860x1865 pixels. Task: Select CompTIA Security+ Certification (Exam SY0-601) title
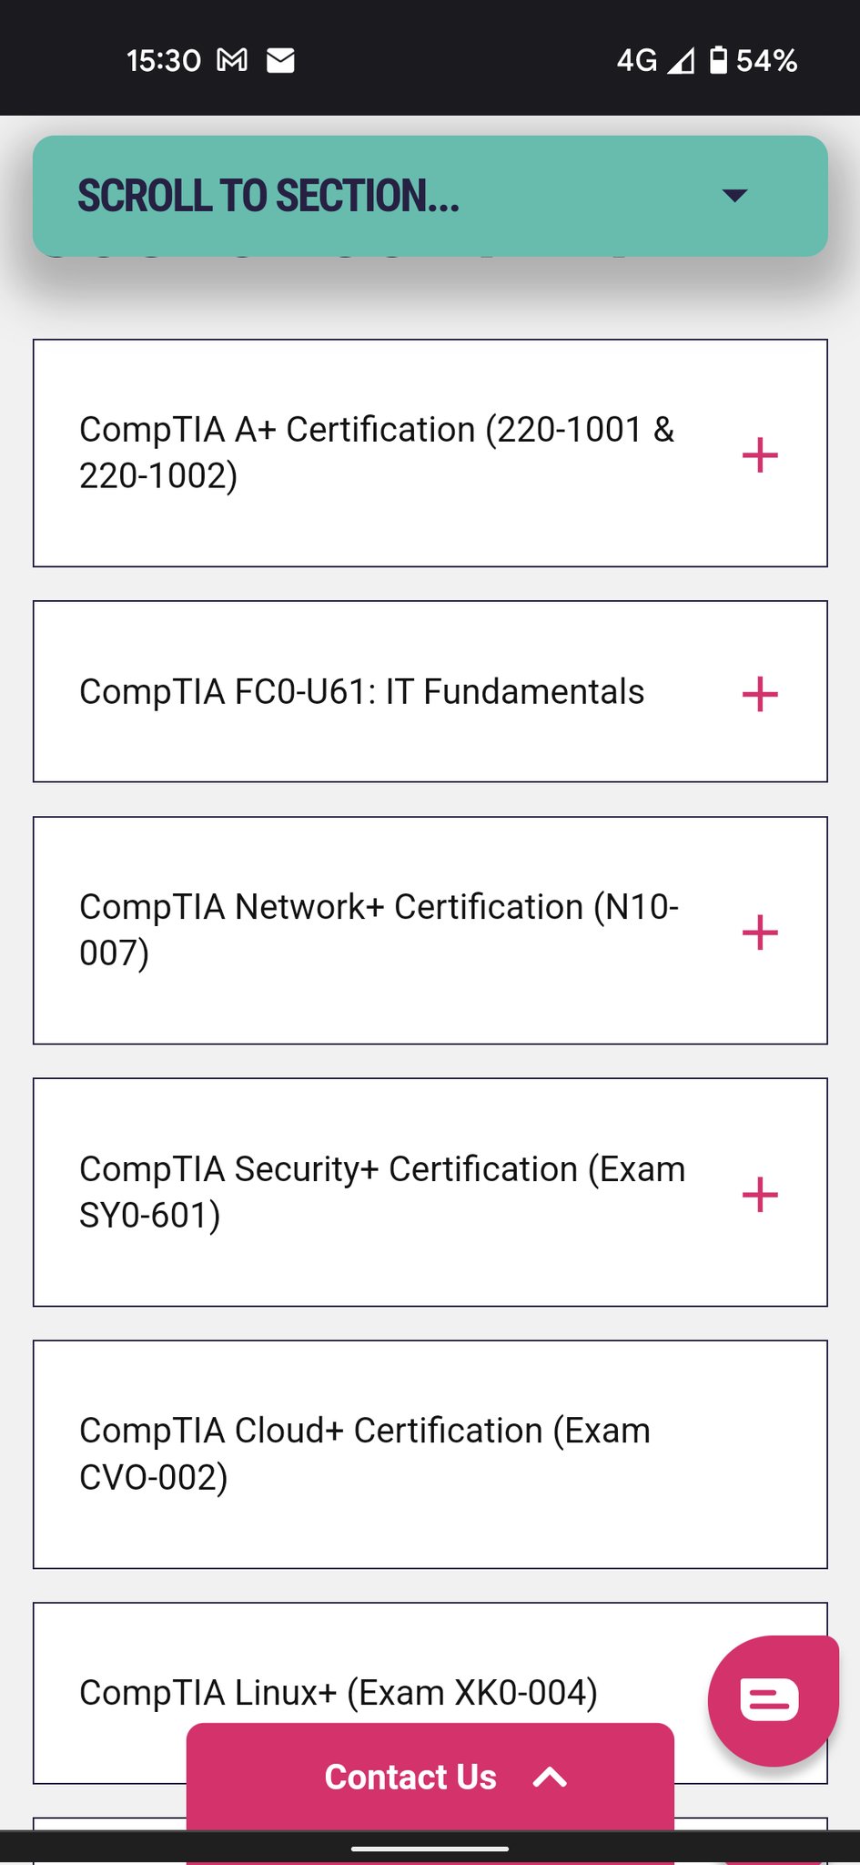coord(382,1191)
